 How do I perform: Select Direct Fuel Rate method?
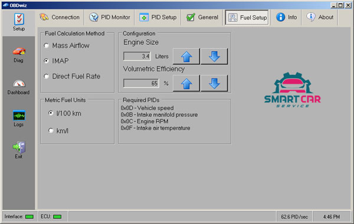pyautogui.click(x=72, y=77)
